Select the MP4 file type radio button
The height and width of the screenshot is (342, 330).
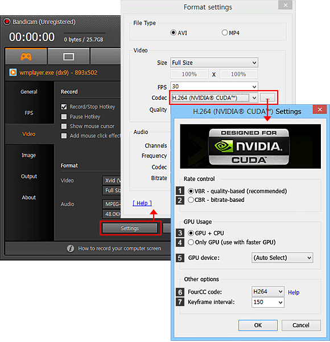[224, 32]
